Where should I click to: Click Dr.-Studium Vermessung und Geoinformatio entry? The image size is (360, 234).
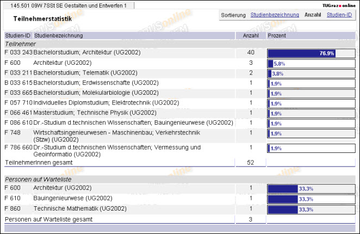tap(117, 151)
